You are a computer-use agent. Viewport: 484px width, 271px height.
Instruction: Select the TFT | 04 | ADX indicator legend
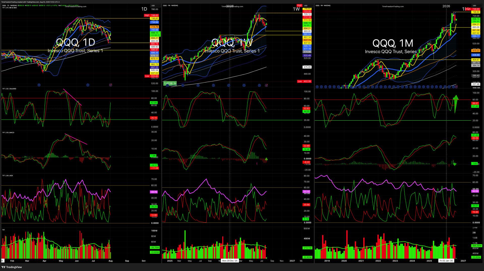(8, 175)
